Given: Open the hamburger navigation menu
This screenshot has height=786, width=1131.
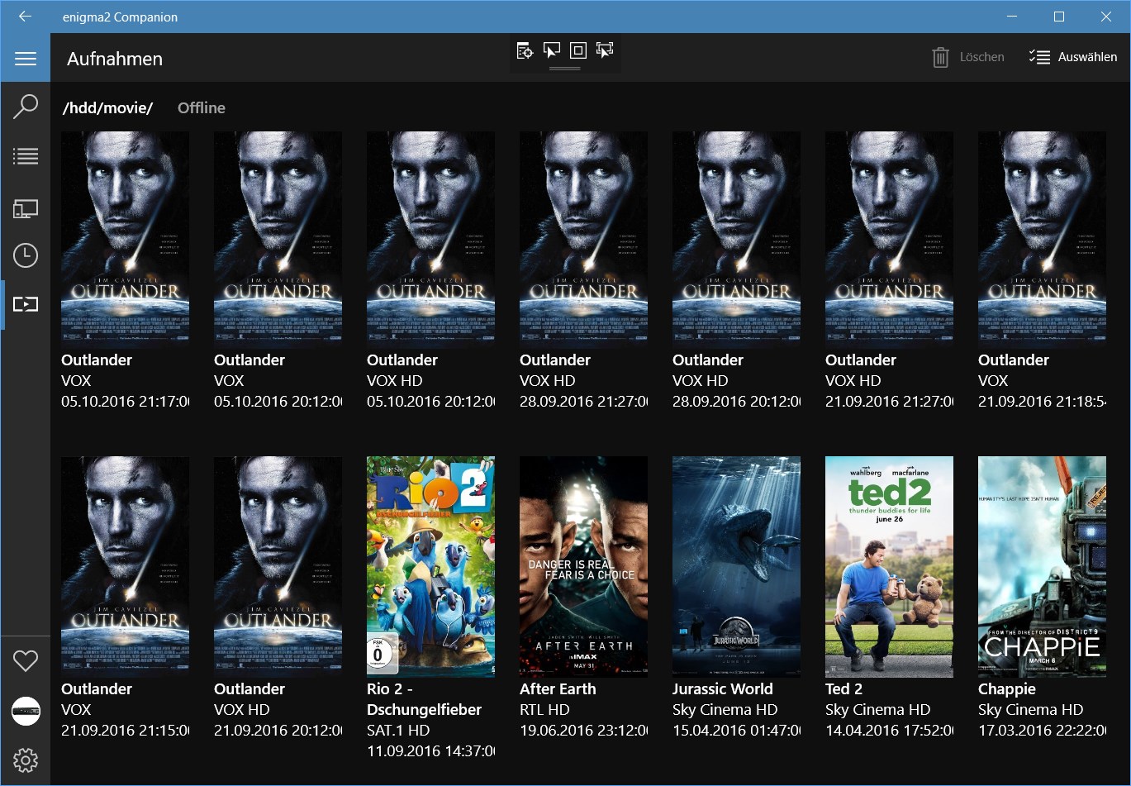Looking at the screenshot, I should tap(26, 59).
